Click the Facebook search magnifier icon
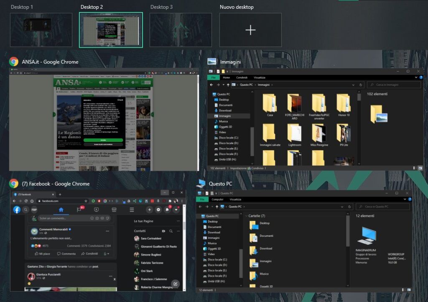The height and width of the screenshot is (302, 428). 25,210
